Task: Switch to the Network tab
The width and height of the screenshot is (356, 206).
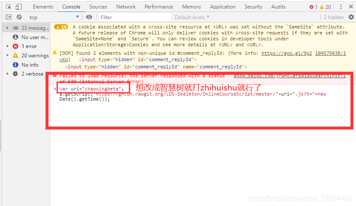Action: [126, 7]
